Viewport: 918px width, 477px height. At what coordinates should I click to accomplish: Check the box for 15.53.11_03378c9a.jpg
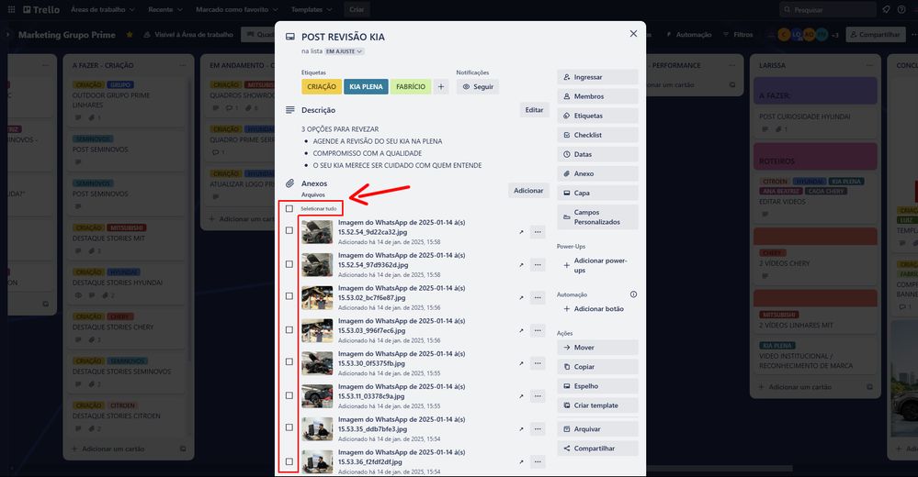coord(289,395)
